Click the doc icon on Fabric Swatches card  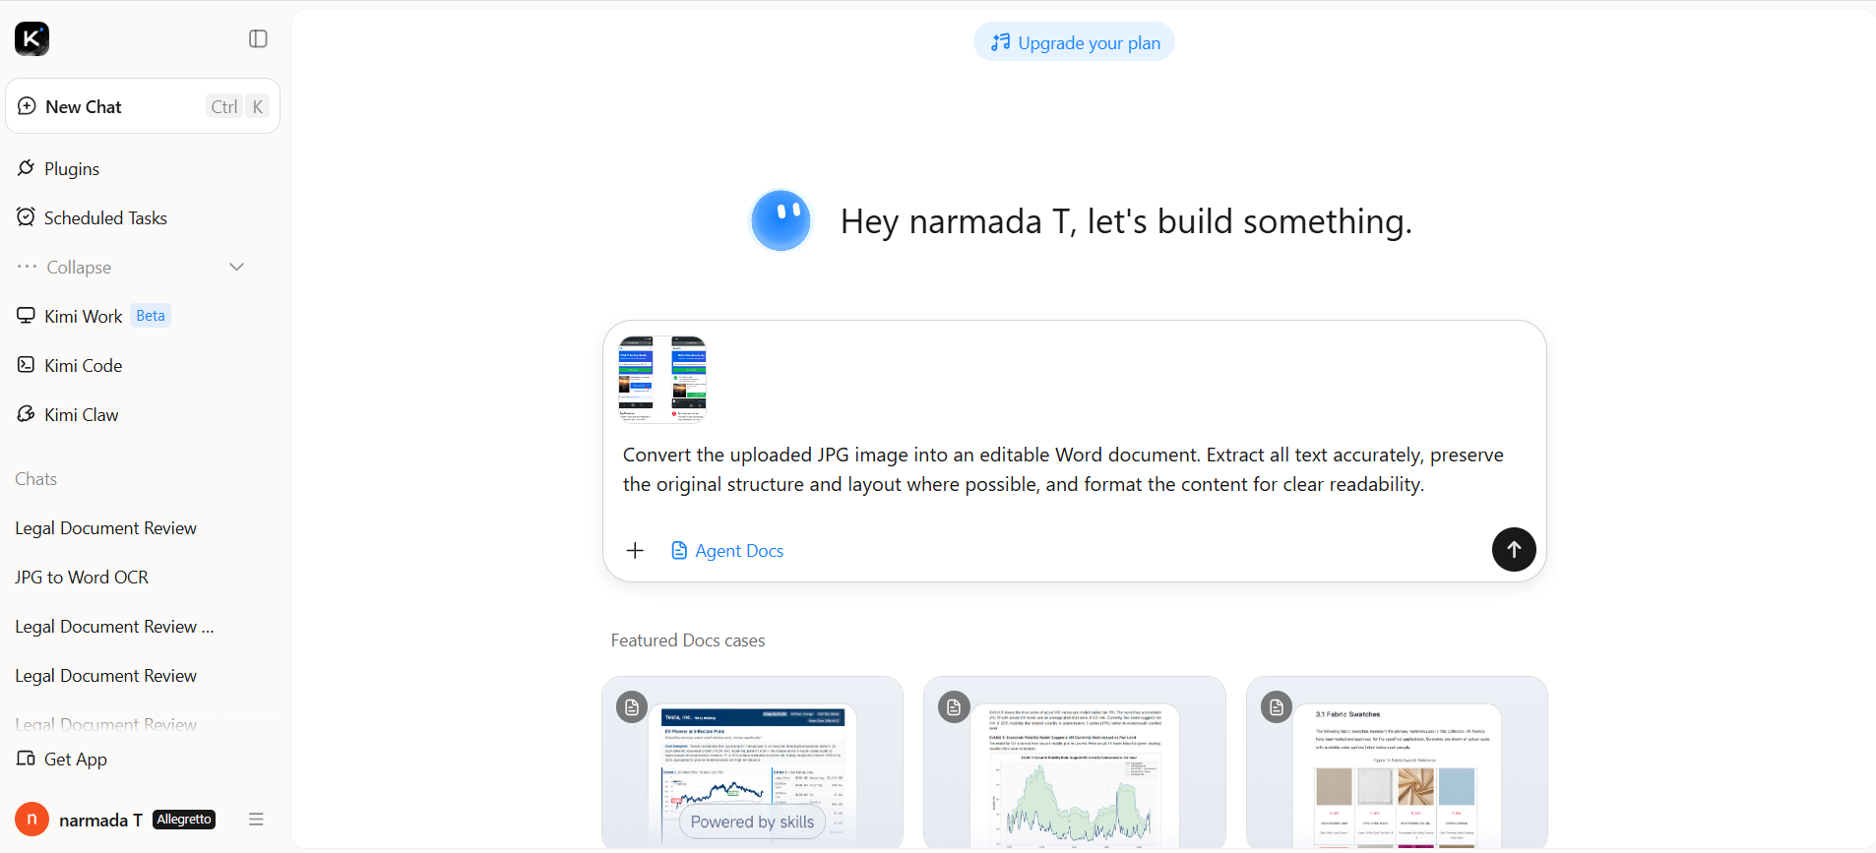click(x=1277, y=706)
